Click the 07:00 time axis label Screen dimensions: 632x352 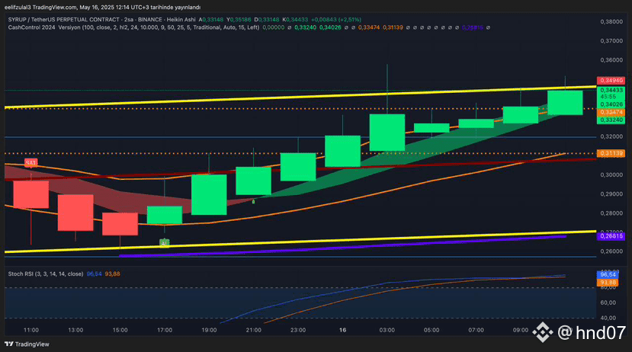point(476,330)
